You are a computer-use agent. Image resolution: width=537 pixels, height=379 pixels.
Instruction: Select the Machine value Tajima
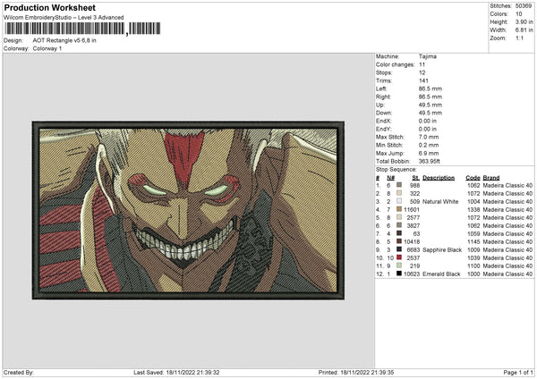point(428,56)
